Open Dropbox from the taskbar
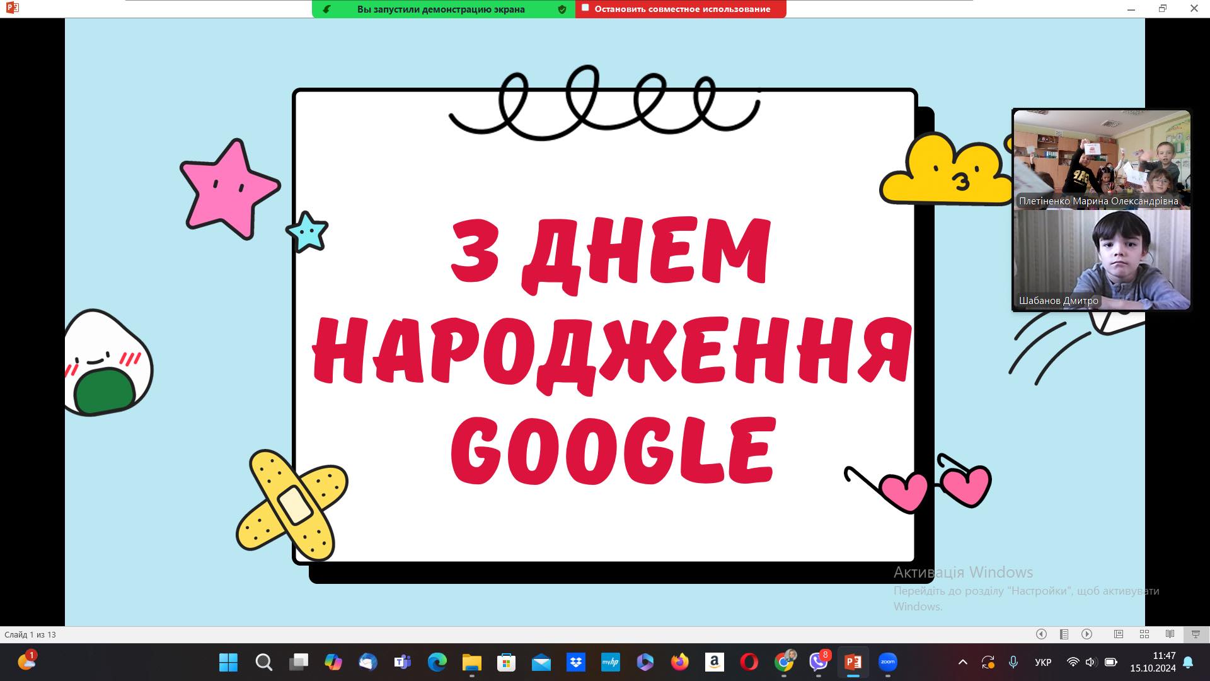The height and width of the screenshot is (681, 1210). click(575, 662)
